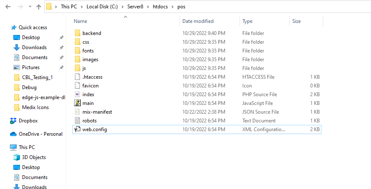
Task: Select the main JavaScript file icon
Action: click(77, 103)
